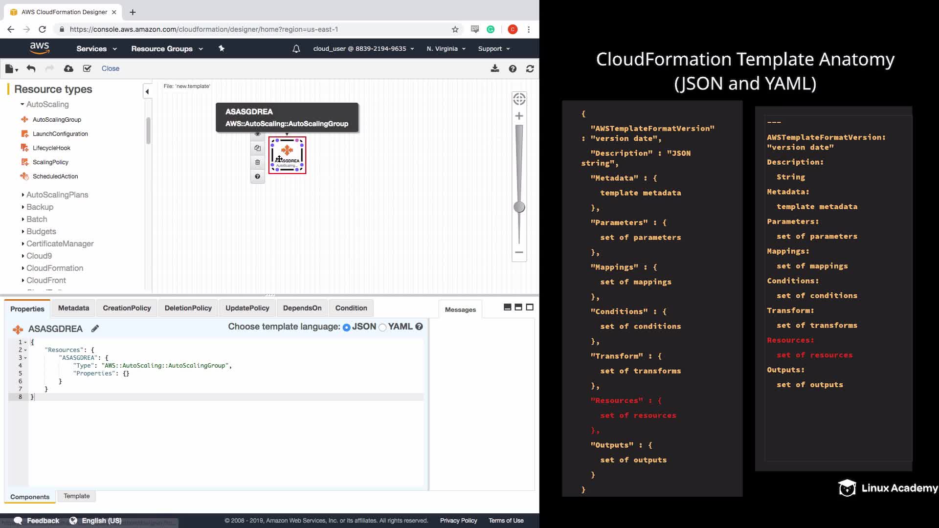Click the create stack cloud upload icon
Screen dimensions: 939x528
click(x=68, y=68)
